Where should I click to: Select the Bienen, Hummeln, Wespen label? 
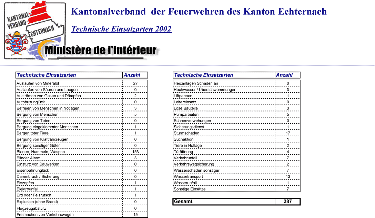click(41, 152)
